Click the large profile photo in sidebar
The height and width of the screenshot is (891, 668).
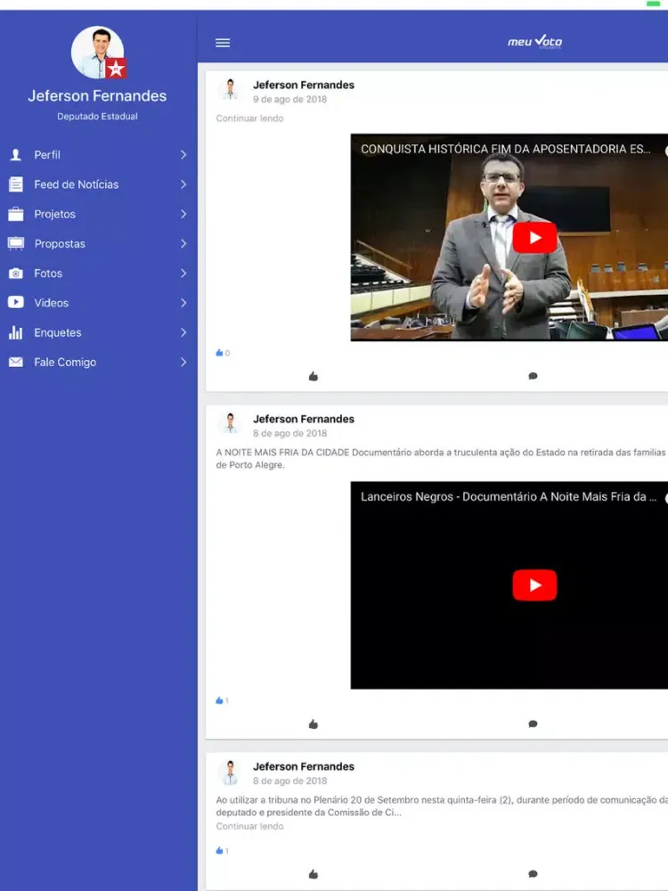tap(98, 52)
